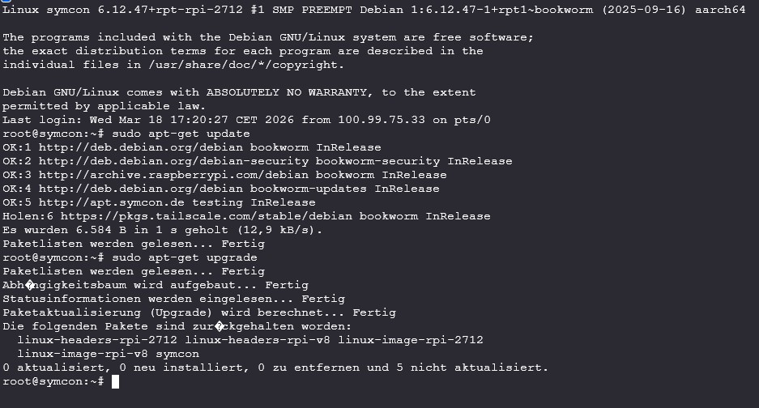Click the 'sudo apt-get update' command text
This screenshot has width=759, height=408.
click(x=181, y=134)
